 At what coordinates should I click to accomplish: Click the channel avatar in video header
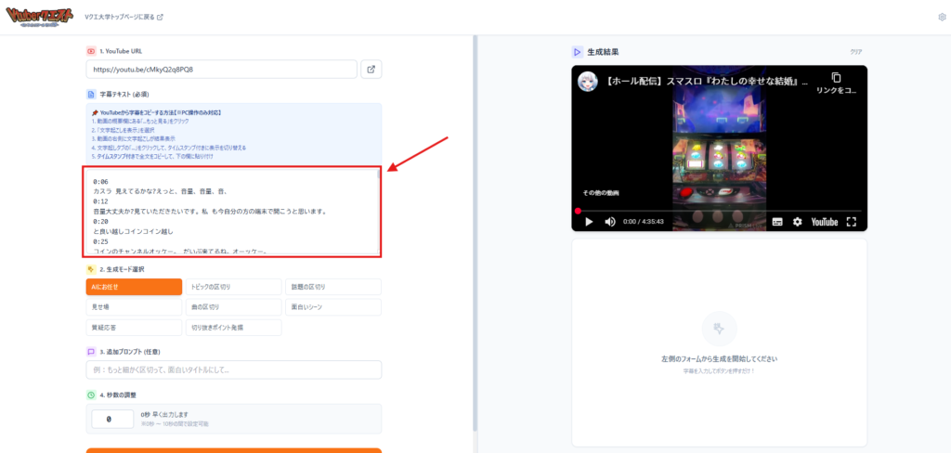(588, 82)
